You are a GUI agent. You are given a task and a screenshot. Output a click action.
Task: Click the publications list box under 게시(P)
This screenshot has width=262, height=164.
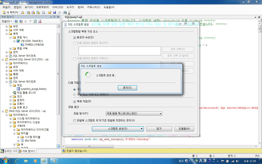[x=120, y=51]
